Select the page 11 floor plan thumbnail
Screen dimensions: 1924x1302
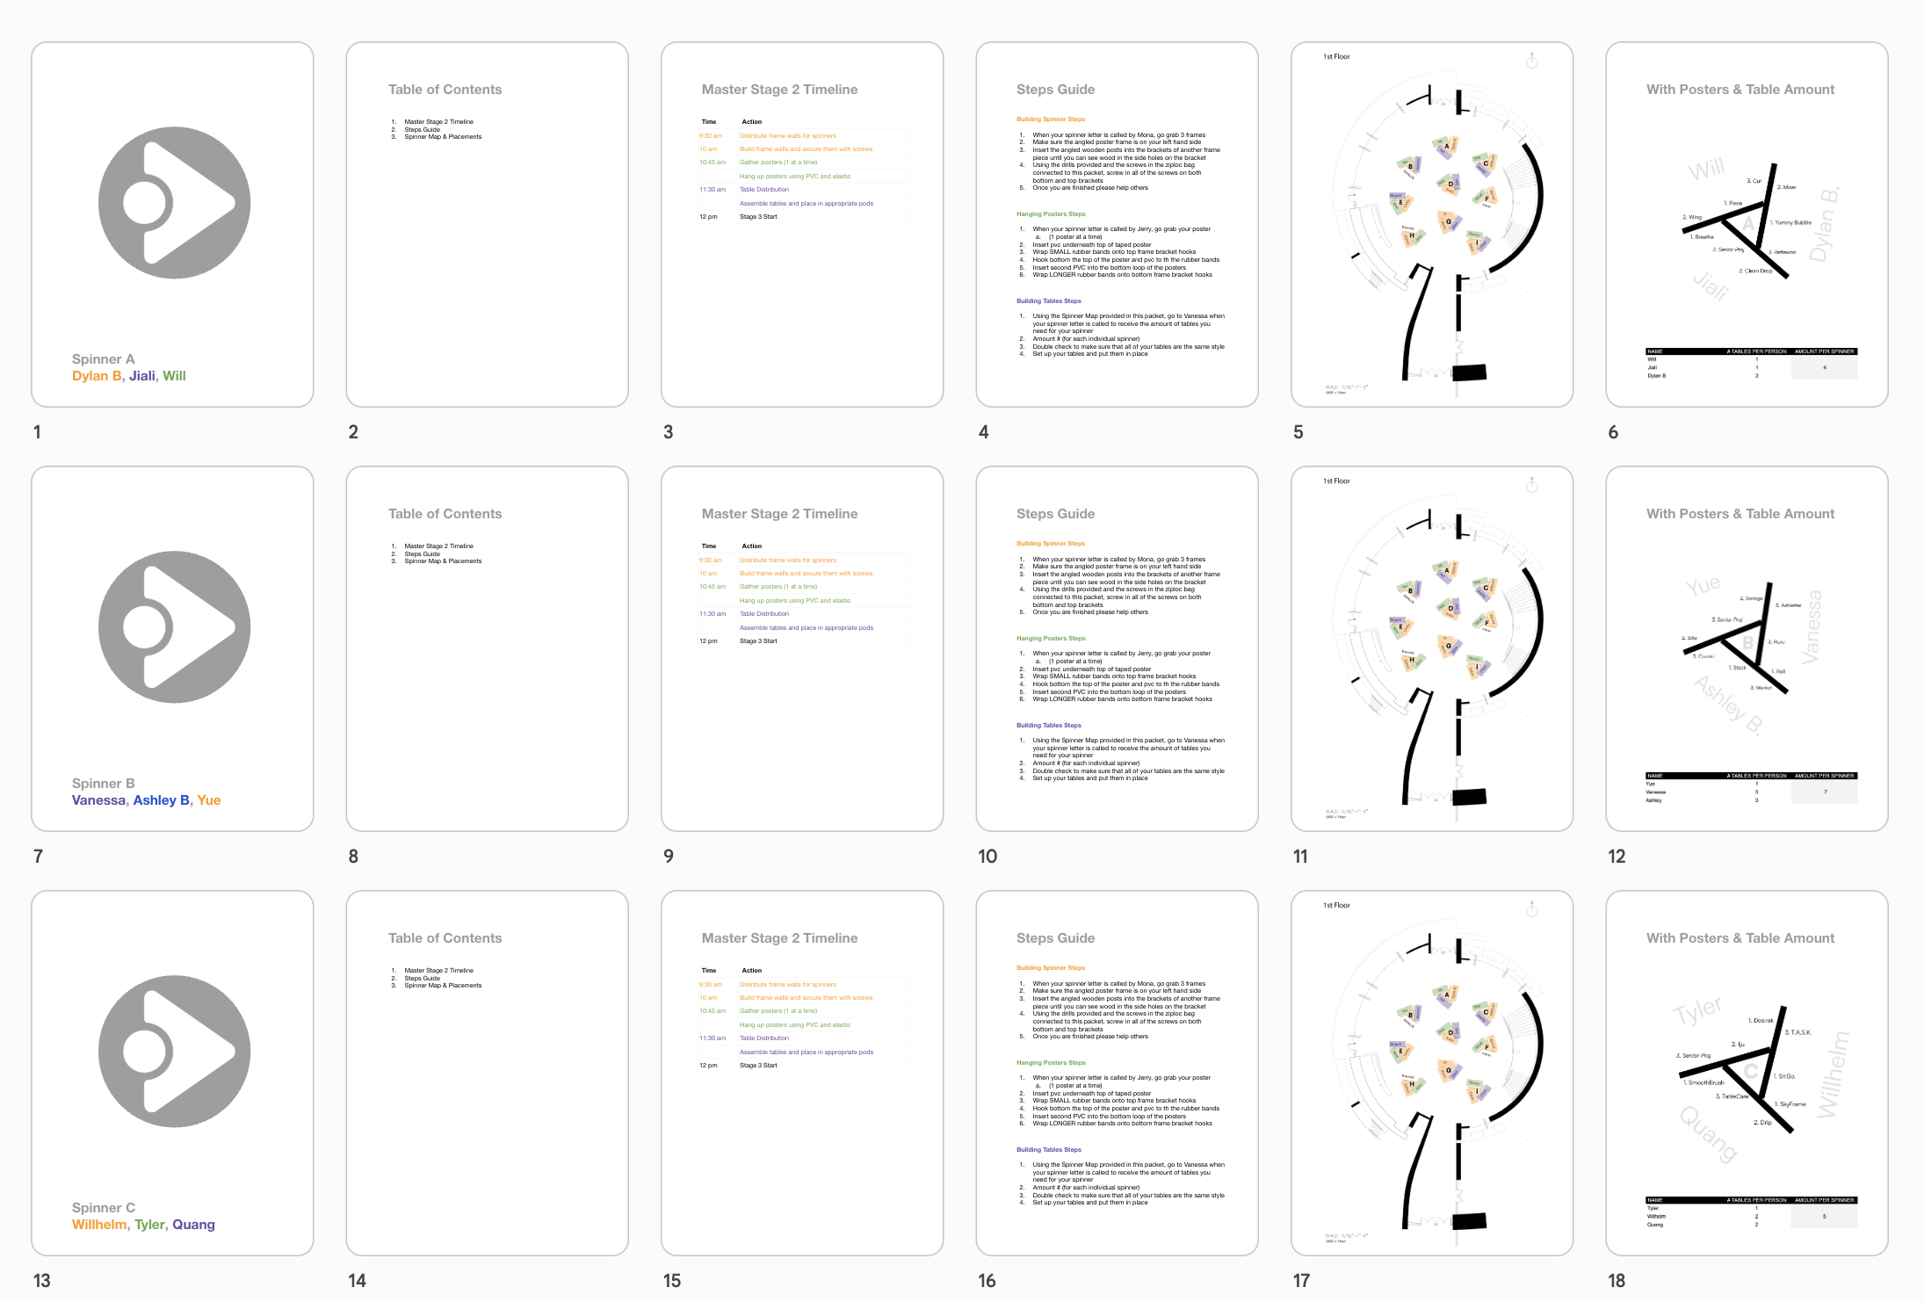click(x=1431, y=648)
